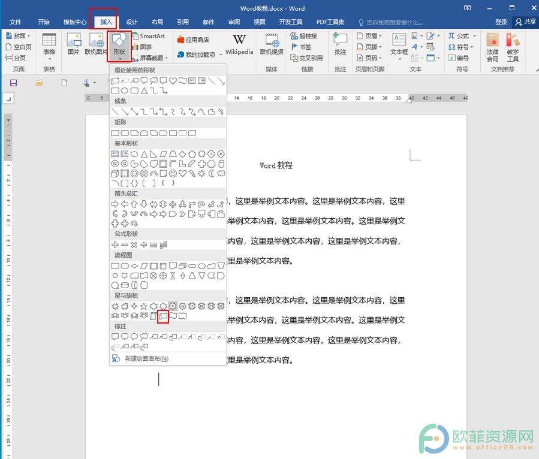Click the new document icon in quick toolbar
539x459 pixels.
point(64,83)
